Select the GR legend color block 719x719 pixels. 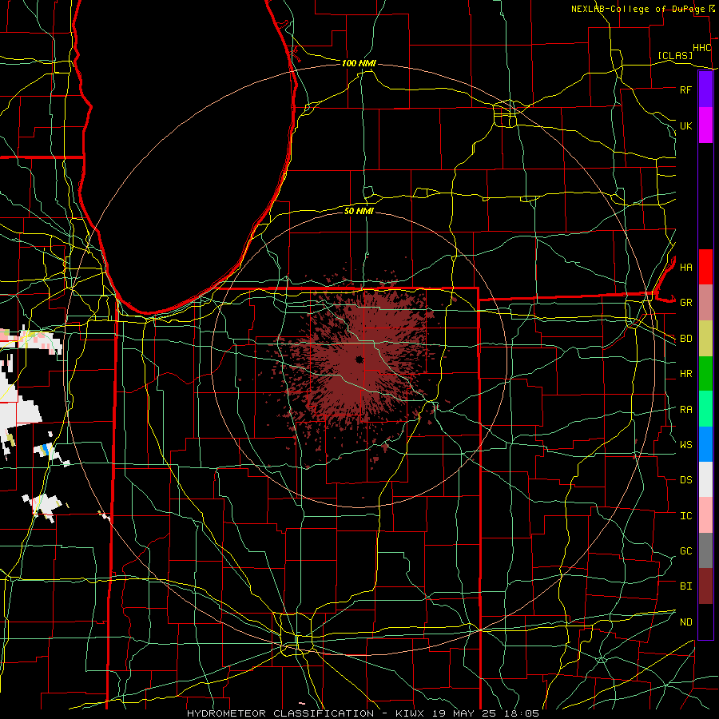(x=705, y=302)
